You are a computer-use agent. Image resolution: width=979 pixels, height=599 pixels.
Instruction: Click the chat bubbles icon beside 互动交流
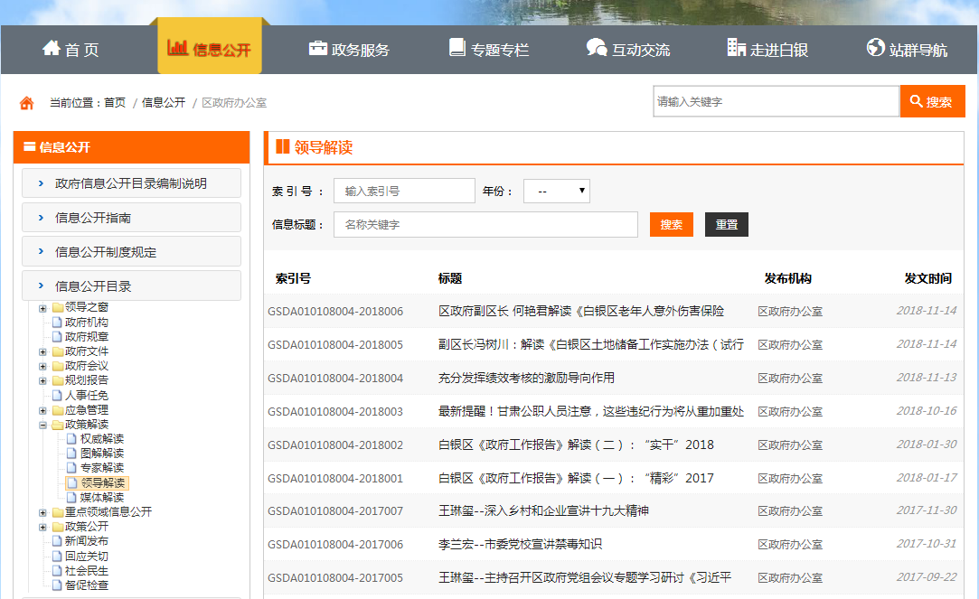pyautogui.click(x=597, y=47)
